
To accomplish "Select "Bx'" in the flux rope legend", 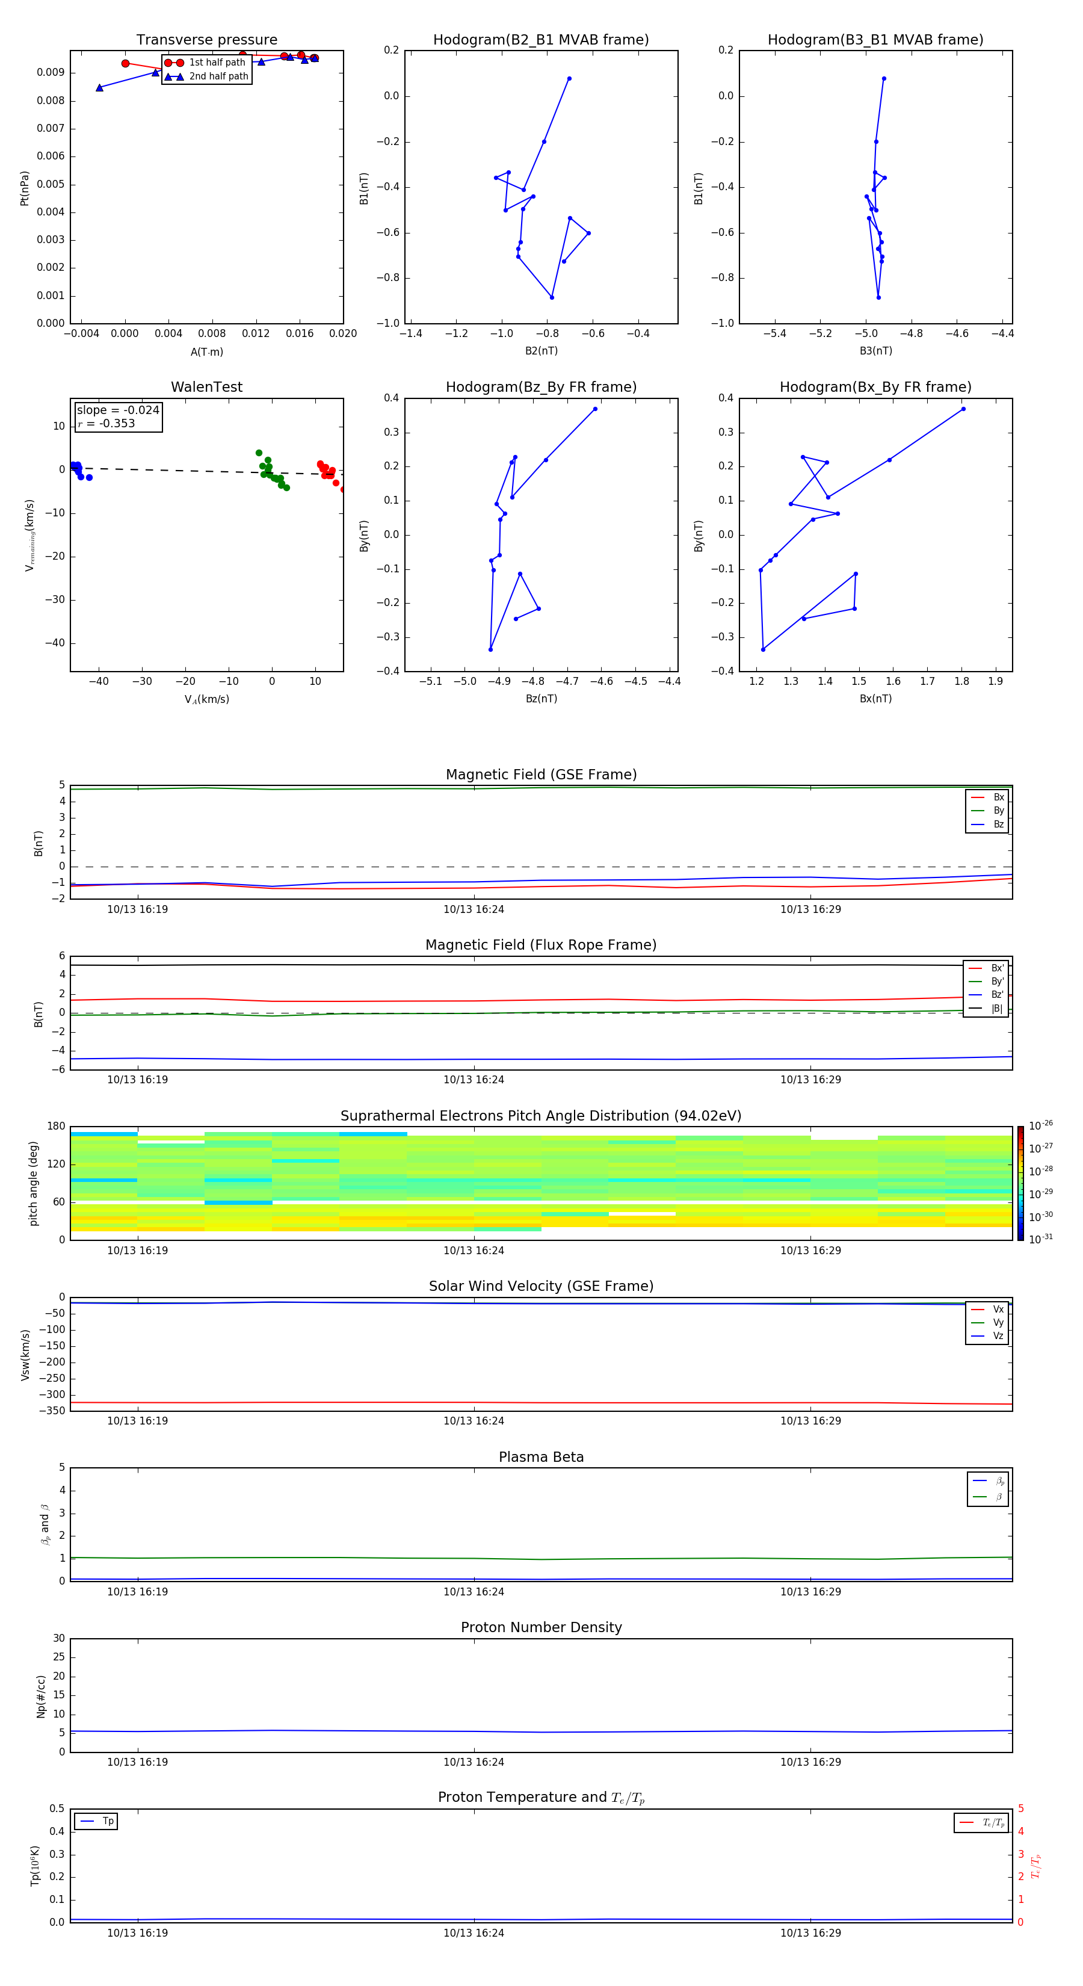I will click(987, 968).
